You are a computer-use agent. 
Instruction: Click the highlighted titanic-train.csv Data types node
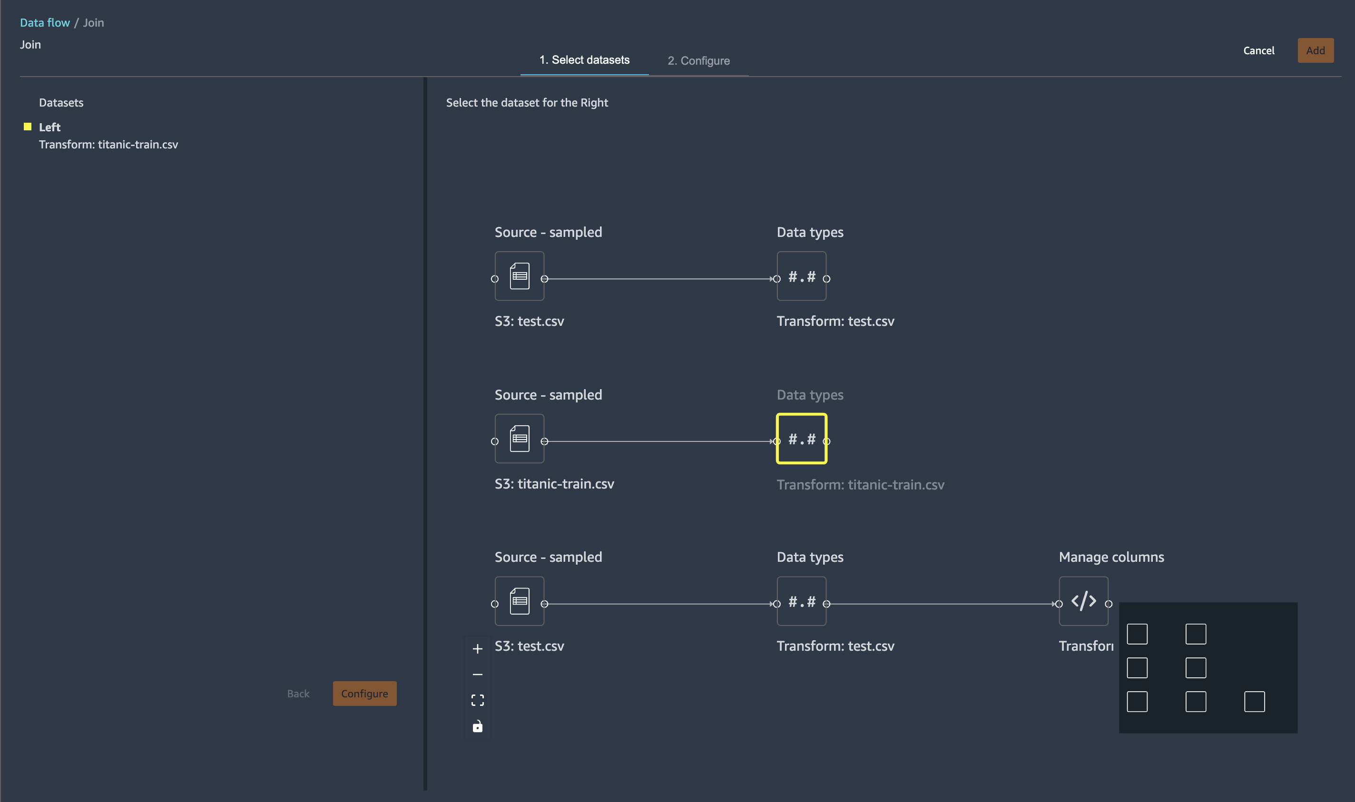(801, 439)
